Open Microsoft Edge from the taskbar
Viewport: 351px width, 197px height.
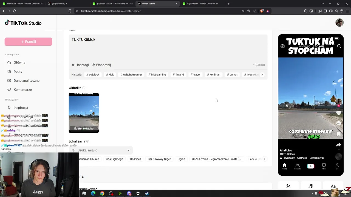(93, 193)
